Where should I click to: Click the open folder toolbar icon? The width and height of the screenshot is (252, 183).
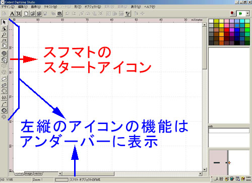(x=33, y=14)
